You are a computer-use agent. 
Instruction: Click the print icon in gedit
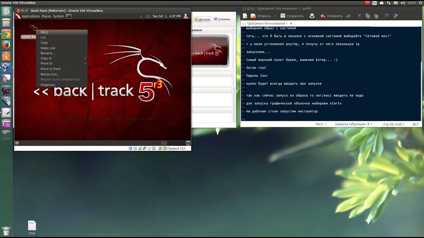pyautogui.click(x=312, y=16)
